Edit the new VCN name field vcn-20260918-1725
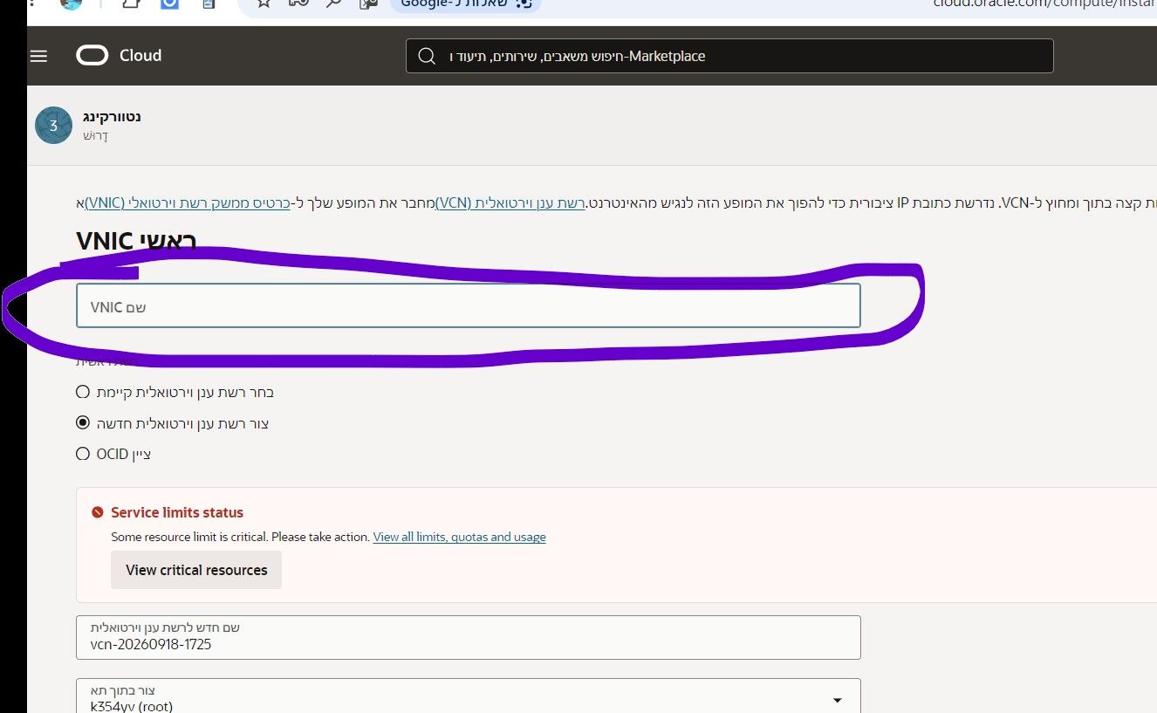 (469, 637)
